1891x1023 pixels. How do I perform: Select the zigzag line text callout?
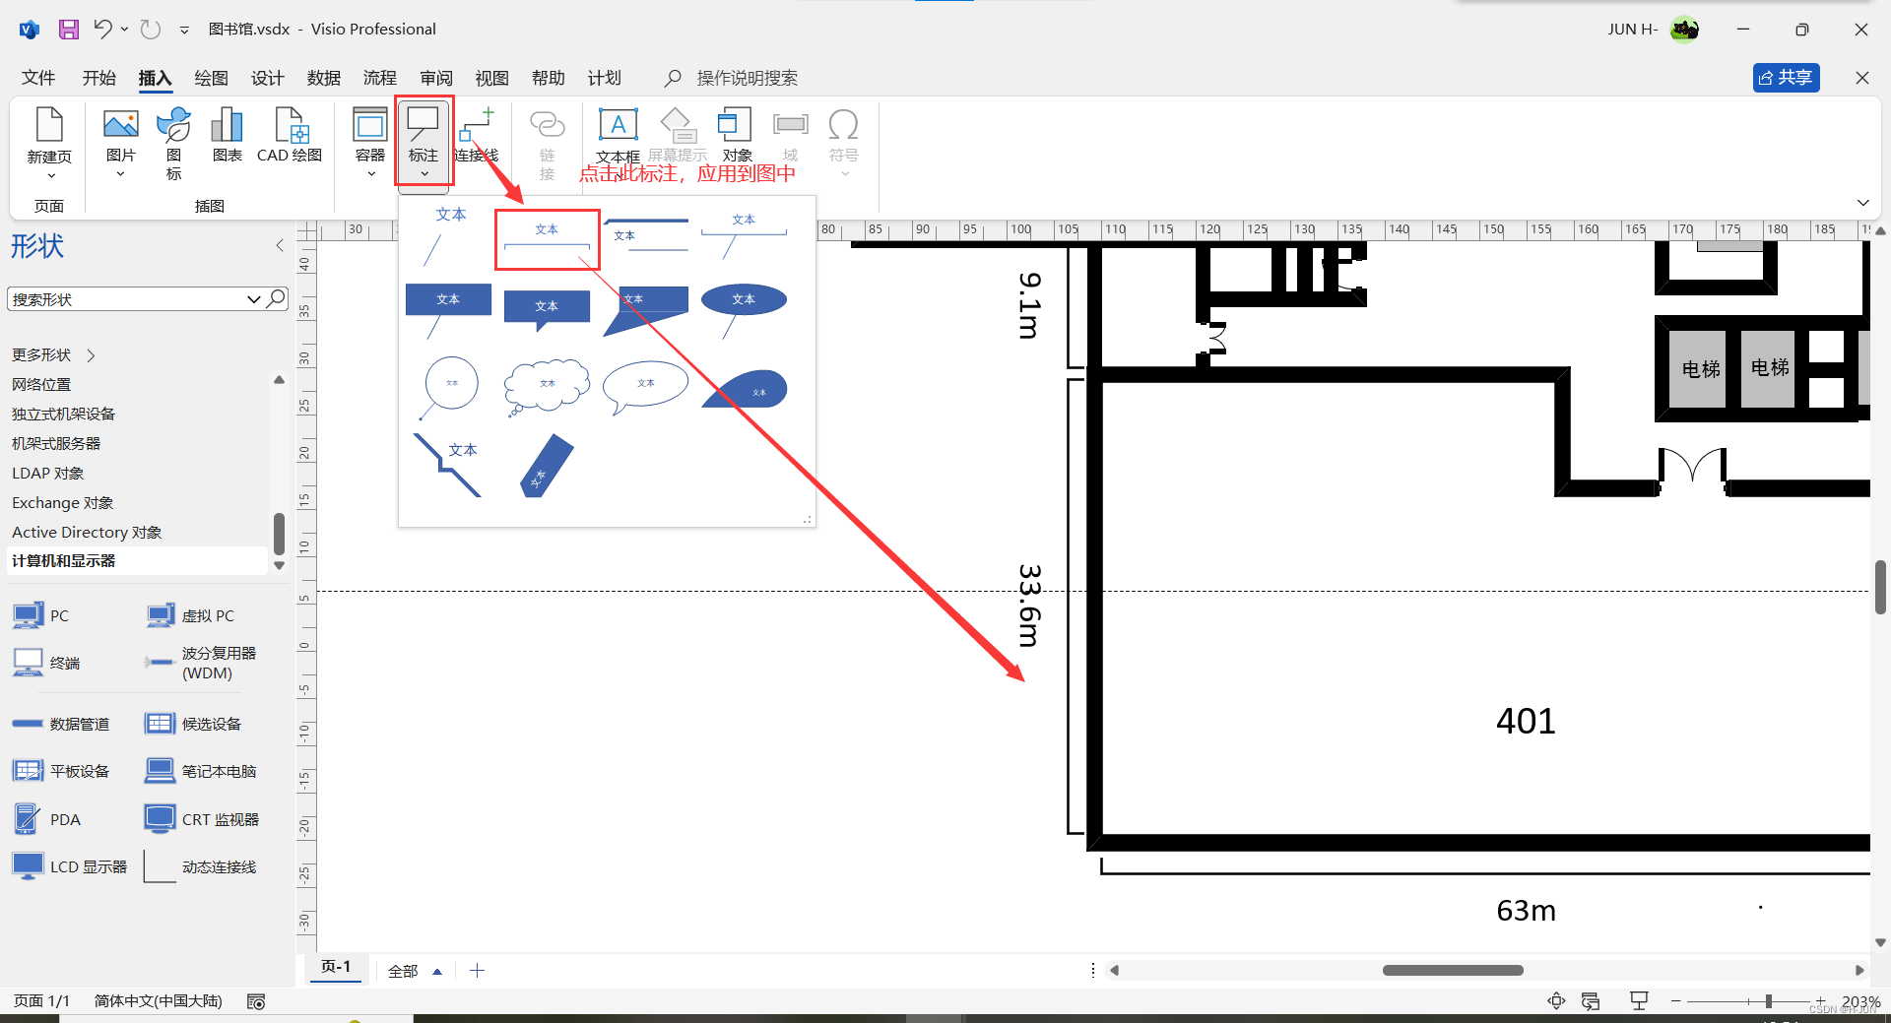tap(448, 464)
